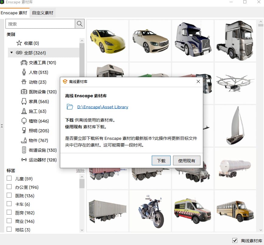The image size is (264, 245).
Task: Click the vehicles car category icon
Action: [24, 63]
